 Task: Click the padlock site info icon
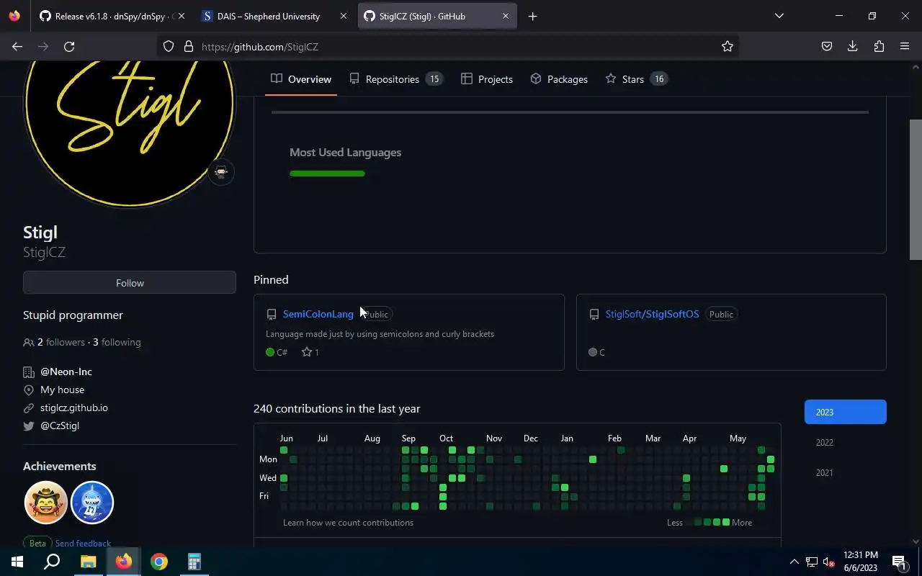(189, 47)
